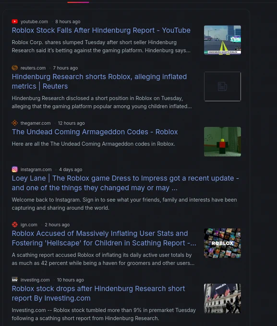Image resolution: width=277 pixels, height=326 pixels.
Task: Click the instagram.com source label
Action: click(36, 169)
